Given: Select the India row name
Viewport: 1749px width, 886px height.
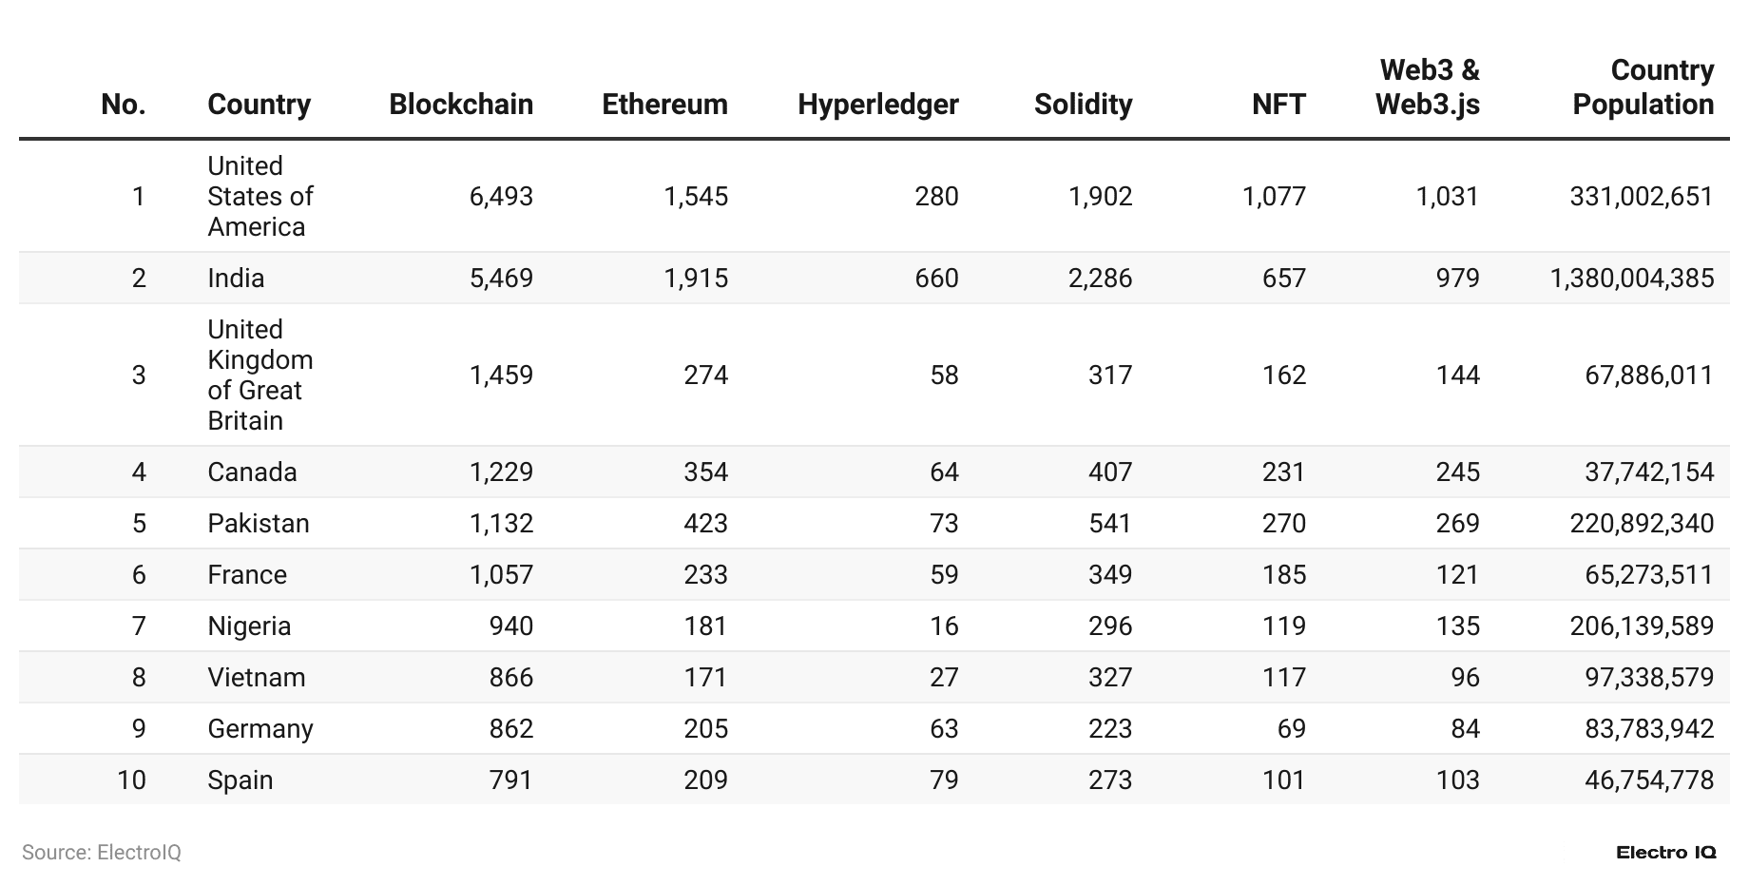Looking at the screenshot, I should [x=236, y=278].
